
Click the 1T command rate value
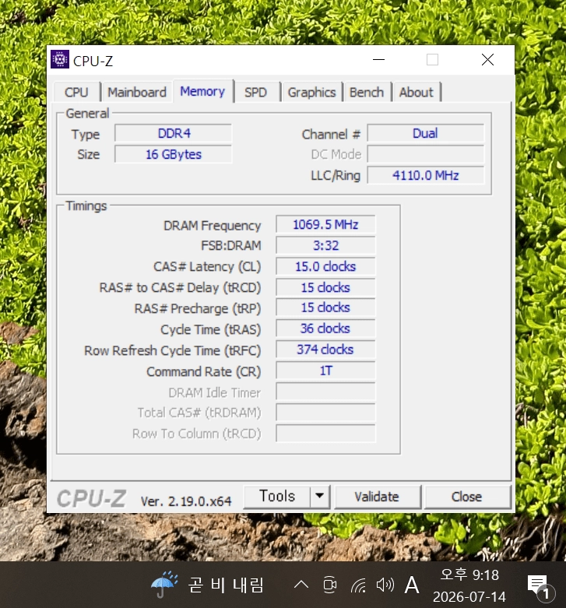[x=325, y=371]
